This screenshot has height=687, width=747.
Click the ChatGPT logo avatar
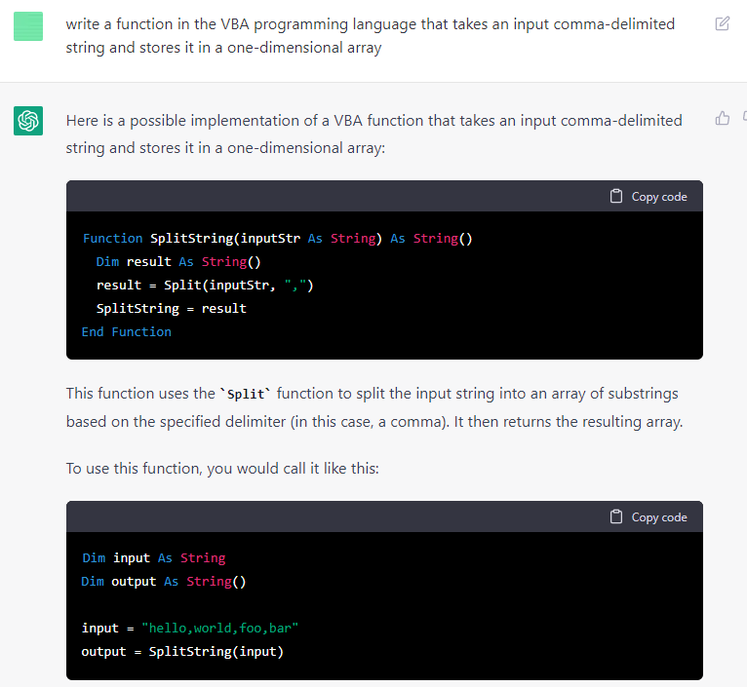coord(28,121)
